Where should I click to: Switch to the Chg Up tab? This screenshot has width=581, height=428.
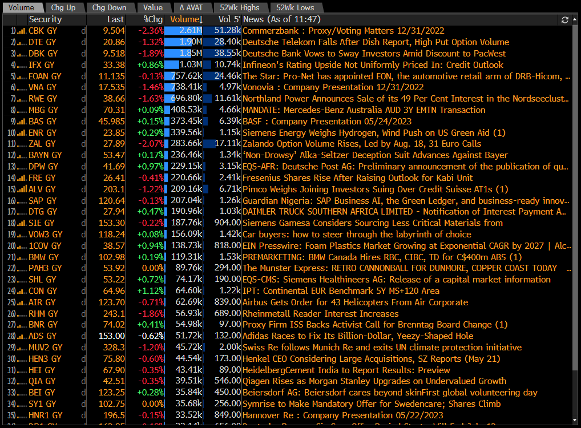(63, 7)
